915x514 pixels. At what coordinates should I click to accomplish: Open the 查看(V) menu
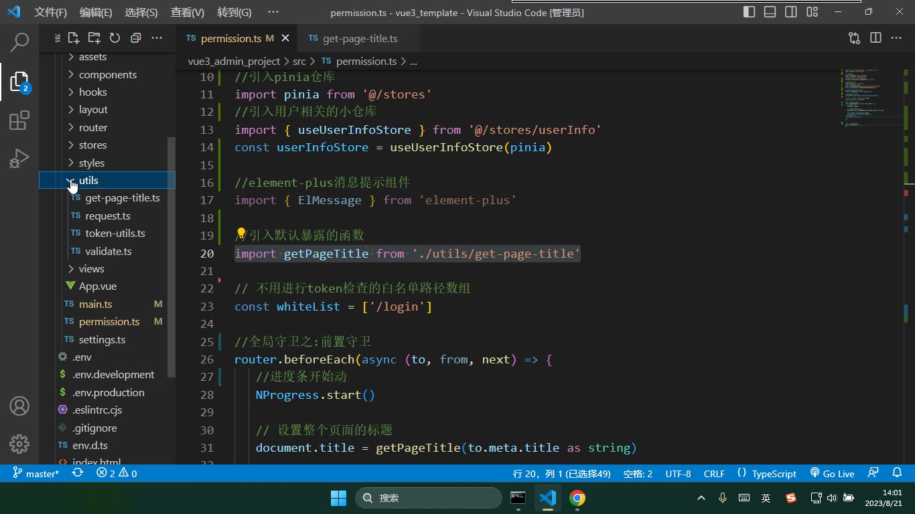[187, 12]
